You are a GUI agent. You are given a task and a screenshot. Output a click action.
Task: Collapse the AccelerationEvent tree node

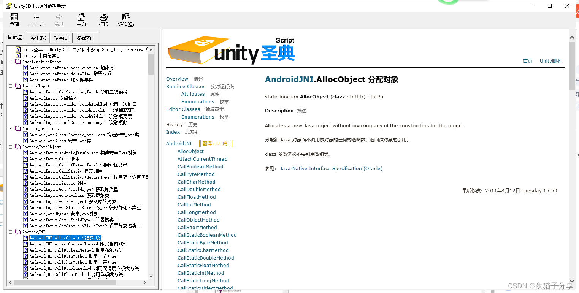pyautogui.click(x=11, y=62)
